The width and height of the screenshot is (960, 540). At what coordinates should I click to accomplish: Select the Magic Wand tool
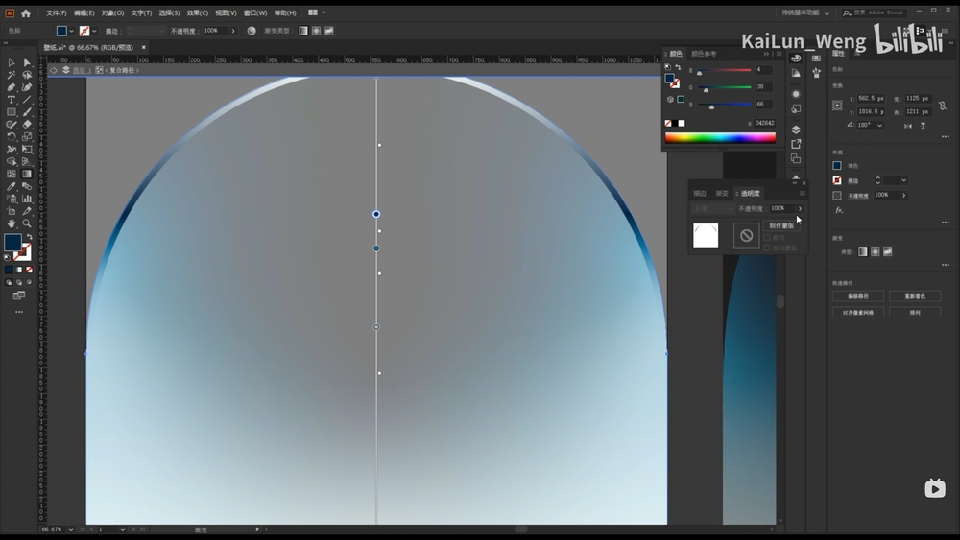11,75
